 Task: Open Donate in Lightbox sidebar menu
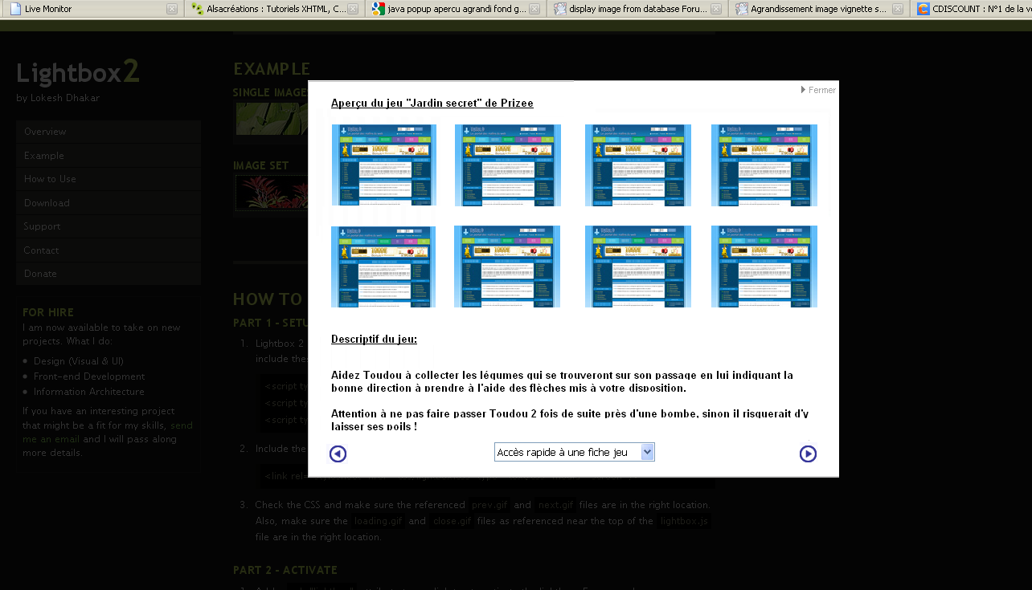(x=109, y=274)
